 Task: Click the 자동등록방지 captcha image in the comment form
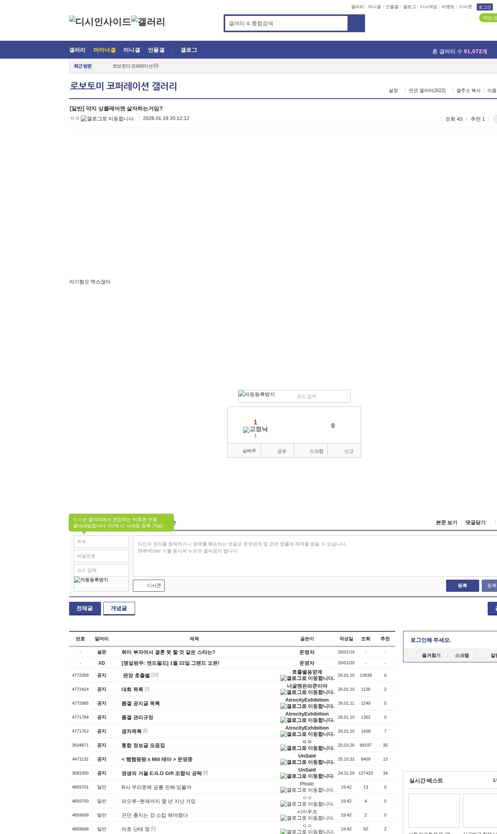coord(91,580)
